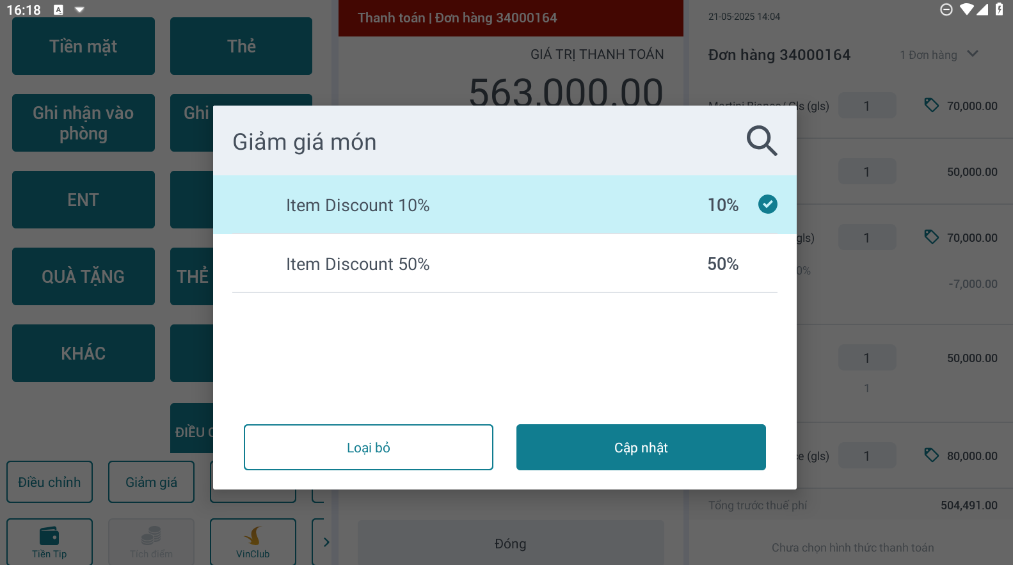Expand the 1 Đơn hàng dropdown
This screenshot has height=565, width=1013.
tap(973, 54)
